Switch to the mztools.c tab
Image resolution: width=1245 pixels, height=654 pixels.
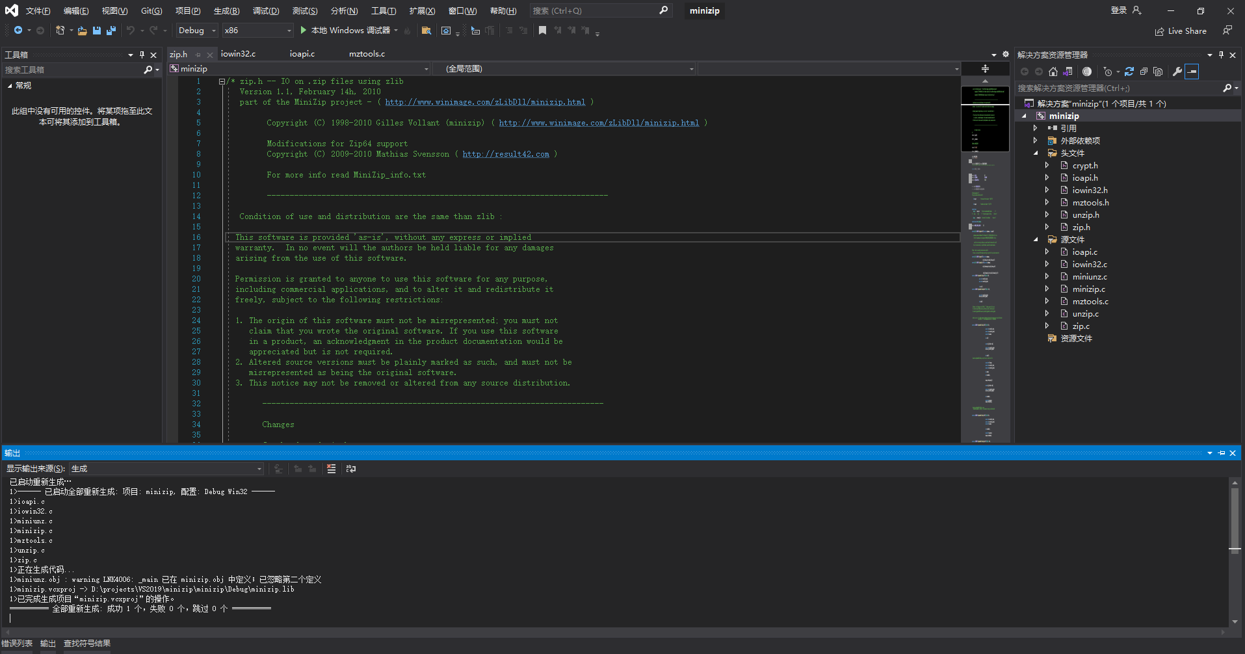(x=367, y=54)
